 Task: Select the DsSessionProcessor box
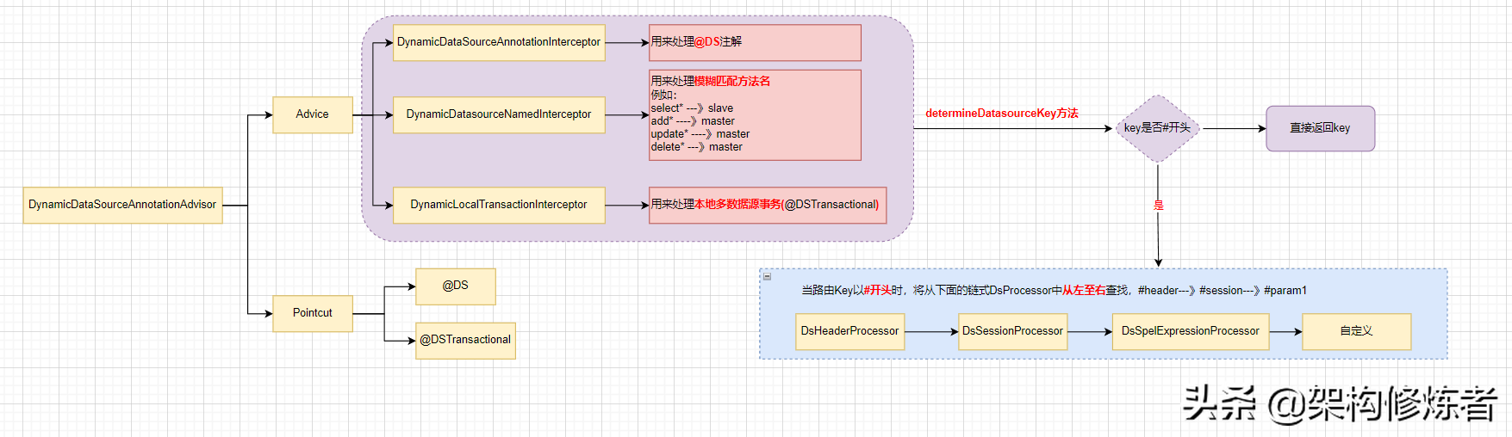pos(1013,331)
